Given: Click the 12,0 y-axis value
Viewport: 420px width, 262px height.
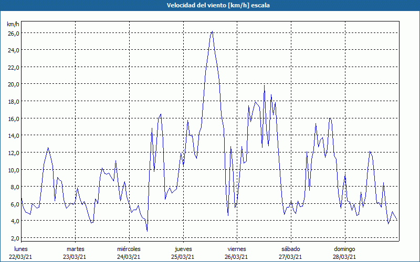Looking at the screenshot, I should (14, 153).
